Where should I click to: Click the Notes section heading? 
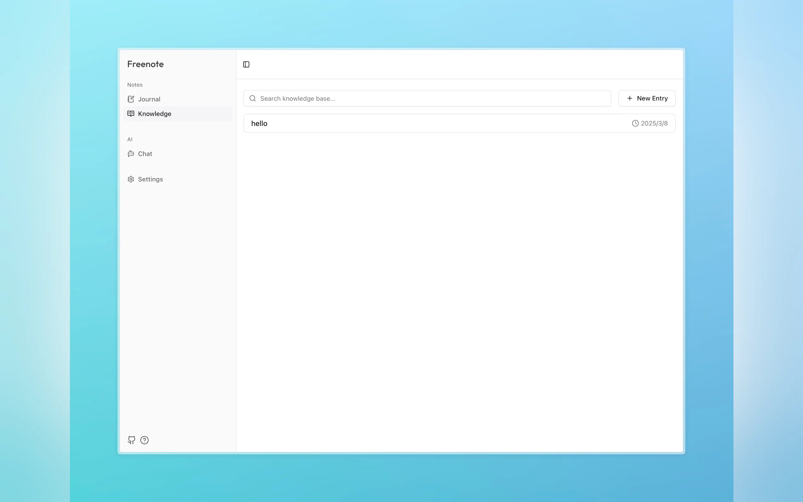coord(135,85)
